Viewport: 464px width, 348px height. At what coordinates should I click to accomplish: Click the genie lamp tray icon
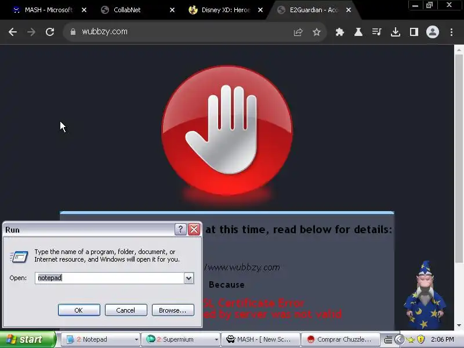411,339
